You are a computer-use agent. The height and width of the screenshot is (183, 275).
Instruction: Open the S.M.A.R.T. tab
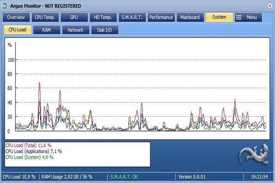pos(132,17)
